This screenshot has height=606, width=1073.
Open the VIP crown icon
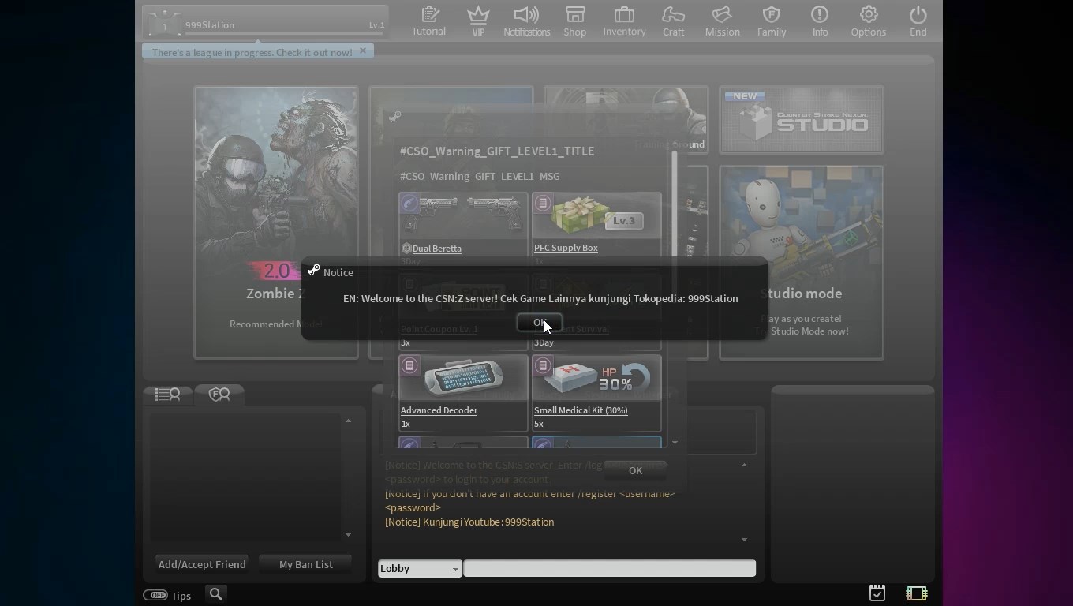click(478, 22)
